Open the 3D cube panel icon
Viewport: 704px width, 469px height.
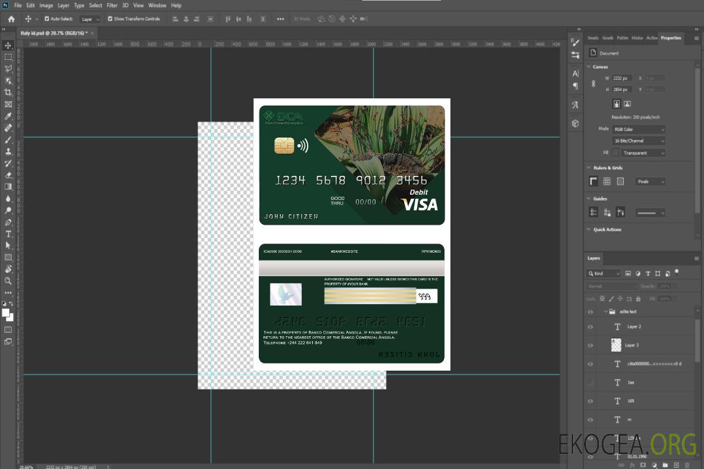[576, 123]
